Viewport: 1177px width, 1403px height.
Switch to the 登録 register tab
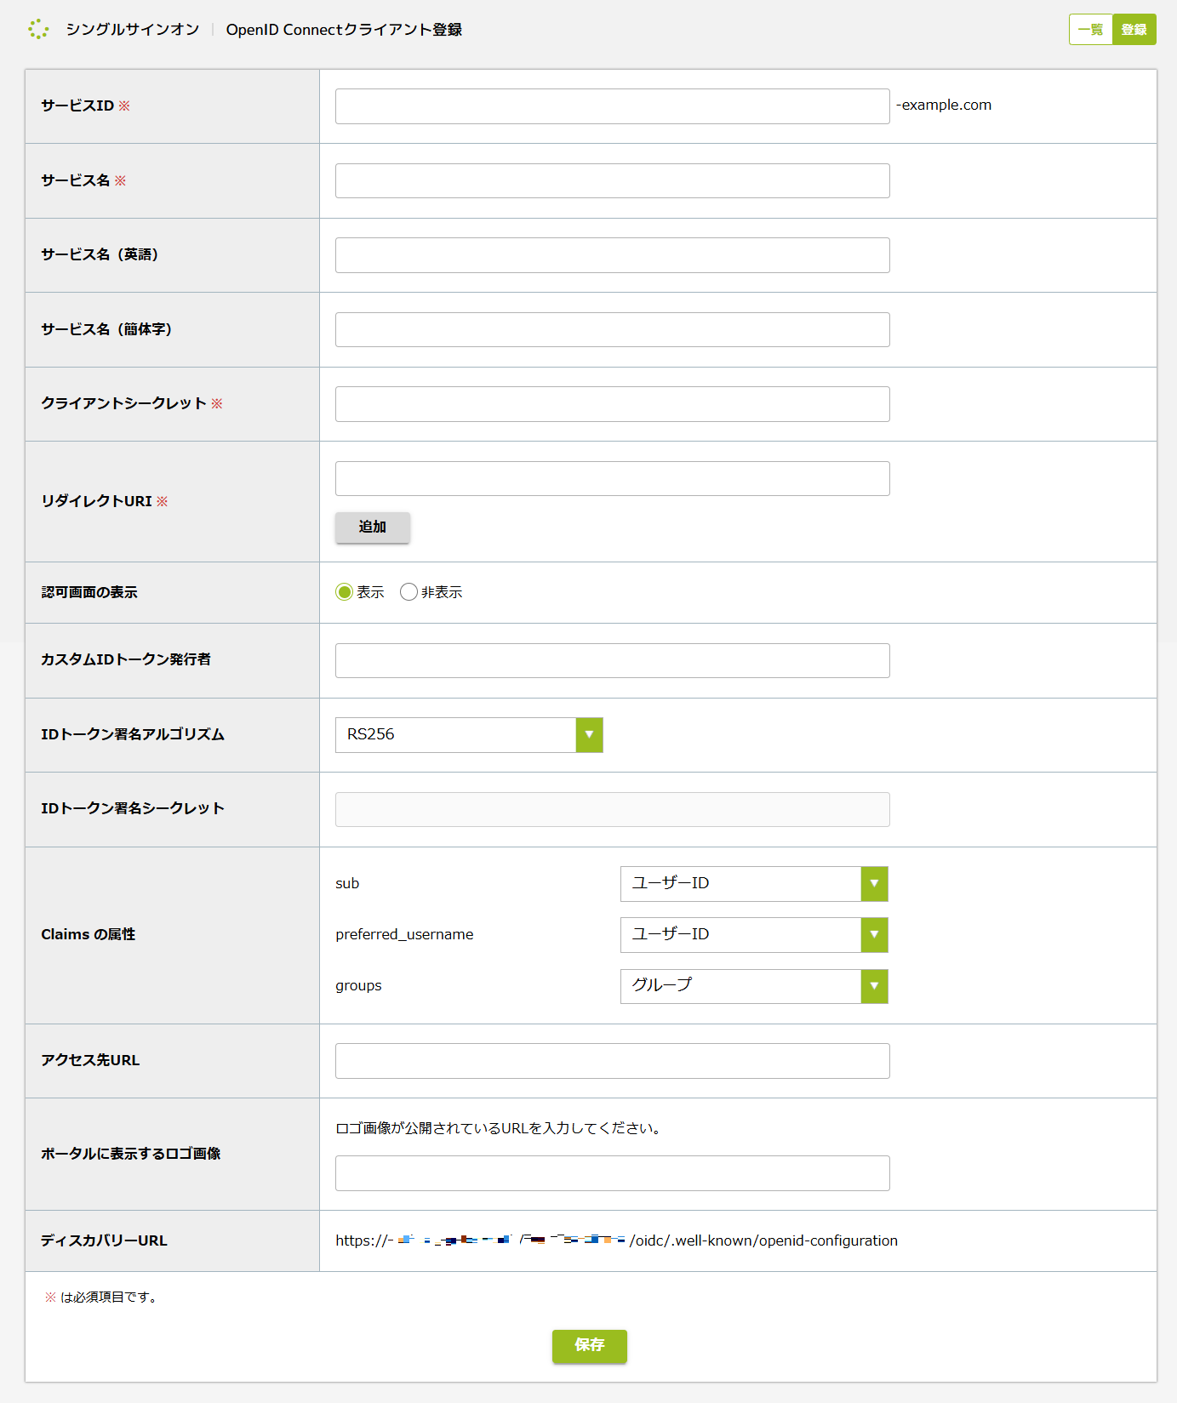[x=1134, y=30]
